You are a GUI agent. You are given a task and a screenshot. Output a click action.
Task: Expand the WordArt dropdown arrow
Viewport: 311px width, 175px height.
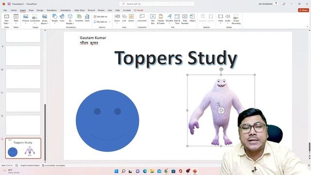(x=169, y=23)
